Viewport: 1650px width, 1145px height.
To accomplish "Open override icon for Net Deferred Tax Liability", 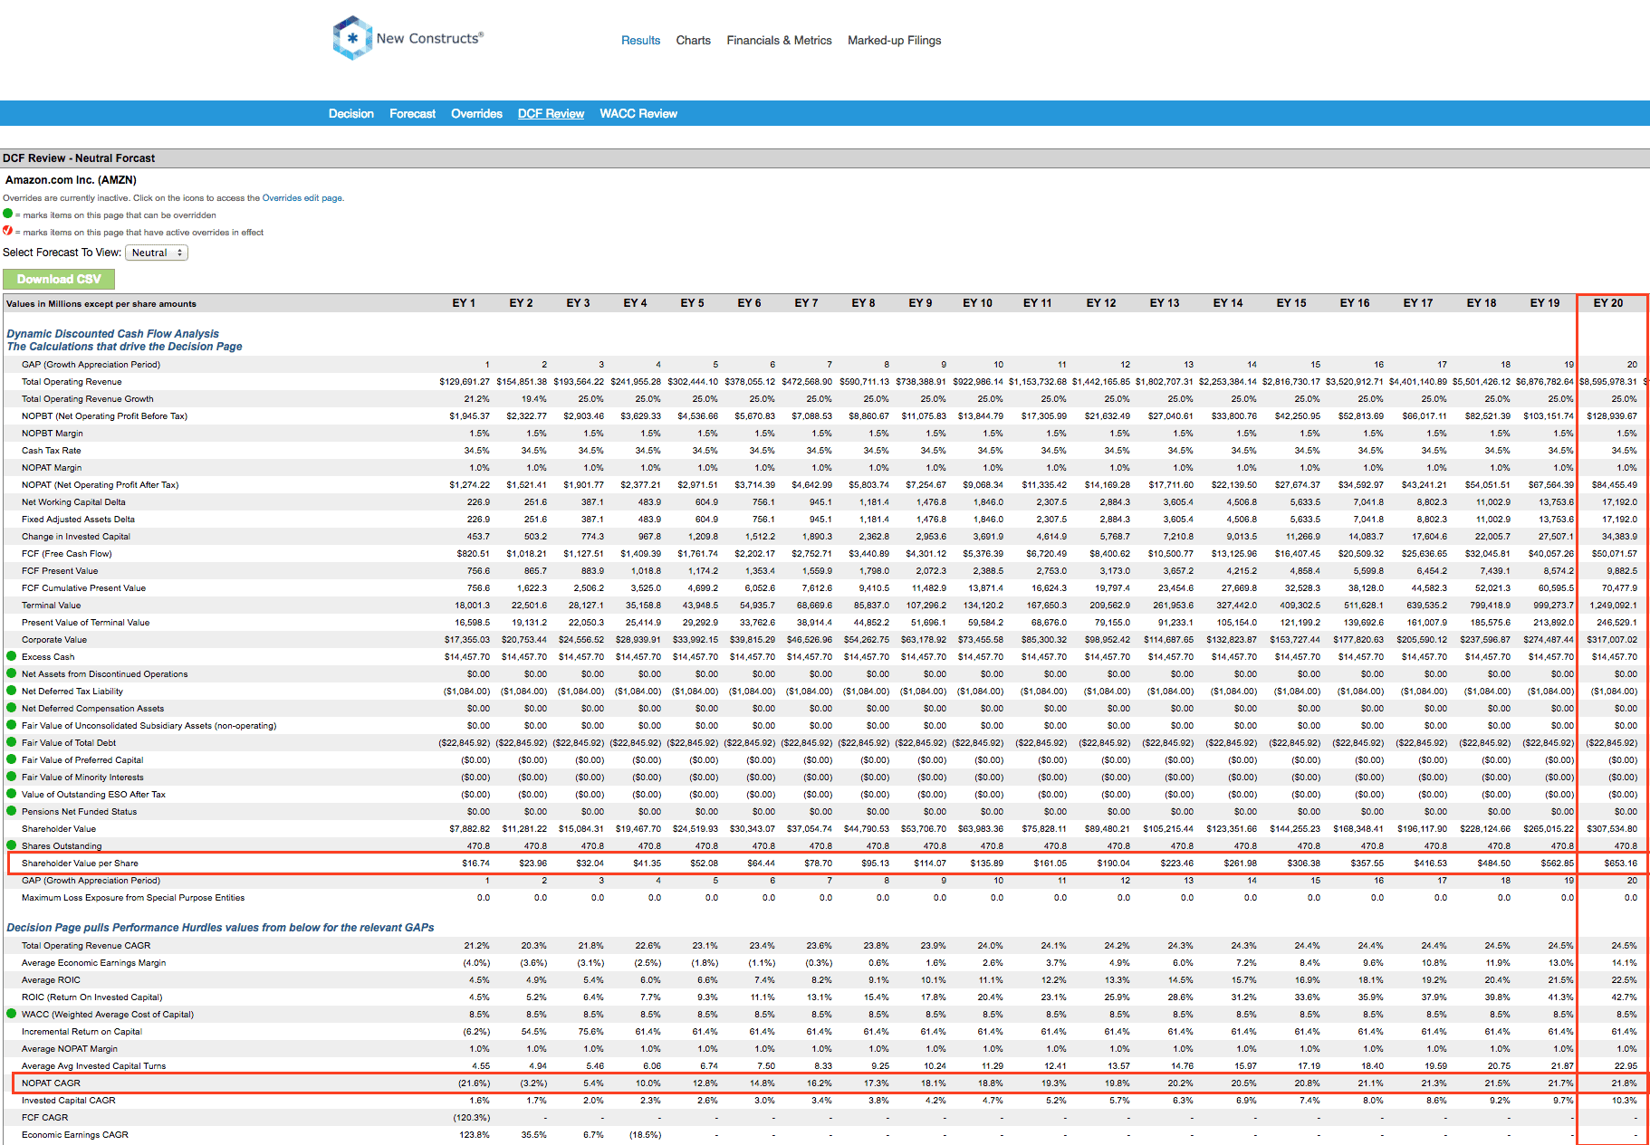I will point(12,691).
